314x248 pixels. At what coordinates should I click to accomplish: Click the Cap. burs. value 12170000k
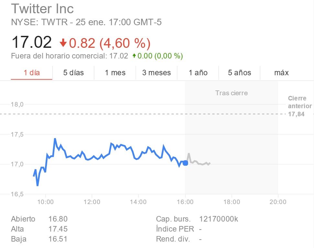pos(219,219)
